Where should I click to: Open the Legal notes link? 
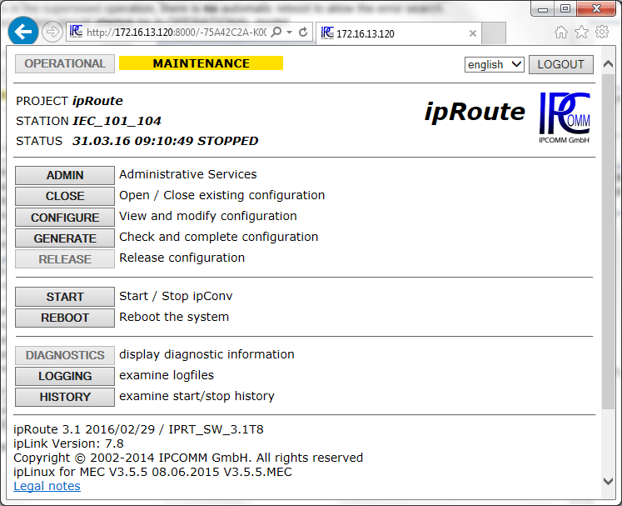[47, 486]
